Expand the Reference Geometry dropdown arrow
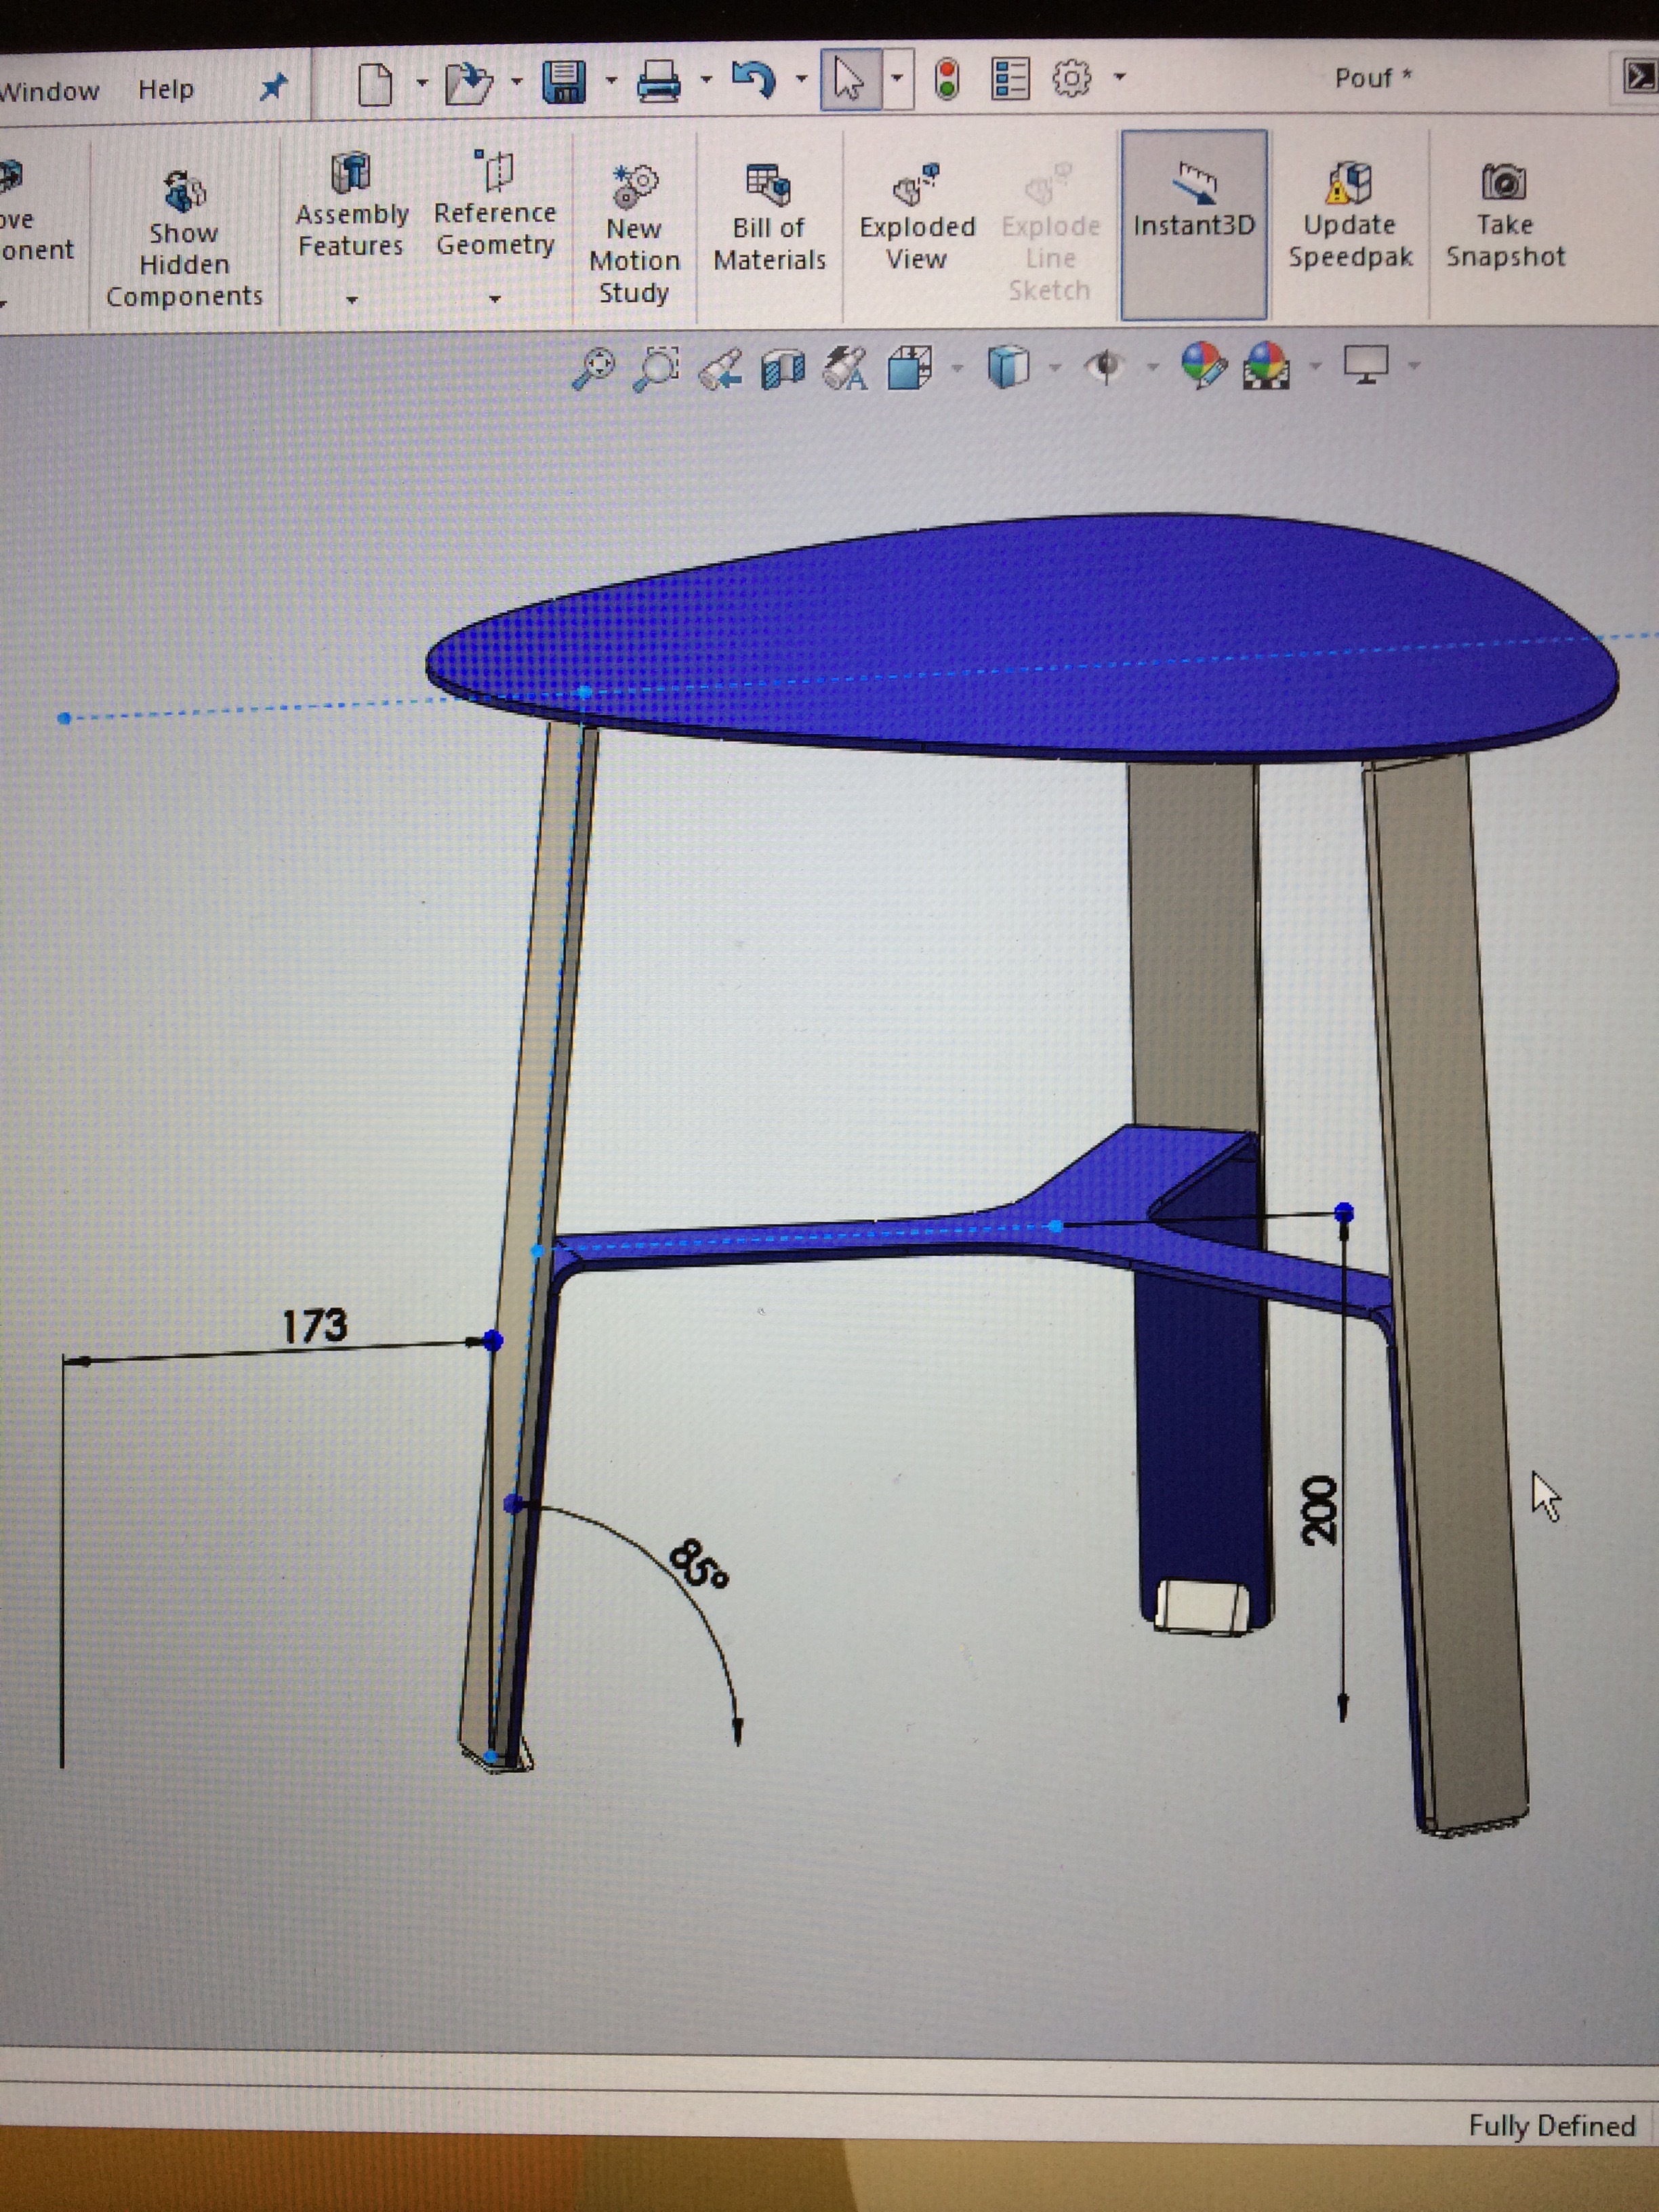 [495, 299]
